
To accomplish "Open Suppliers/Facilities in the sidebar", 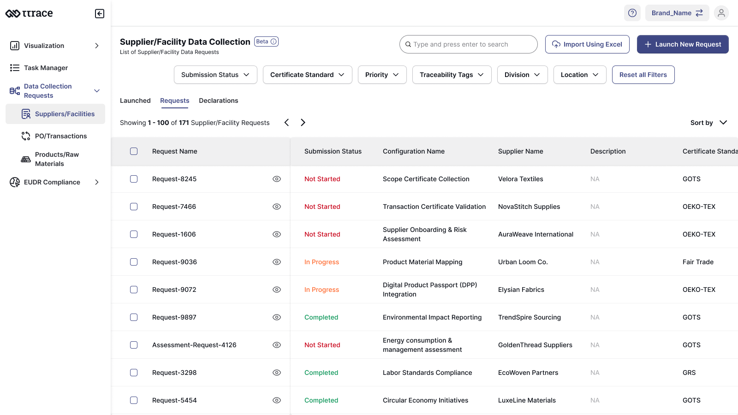I will coord(55,114).
